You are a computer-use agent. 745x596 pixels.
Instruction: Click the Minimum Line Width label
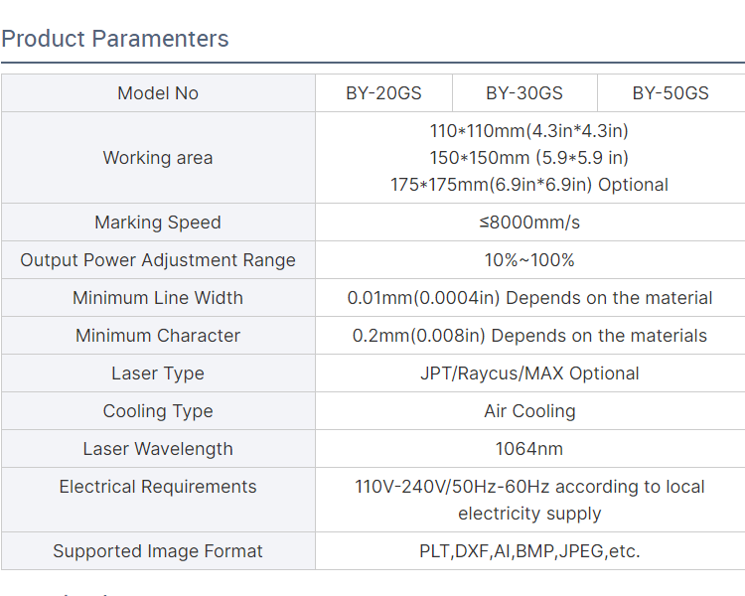pyautogui.click(x=158, y=298)
